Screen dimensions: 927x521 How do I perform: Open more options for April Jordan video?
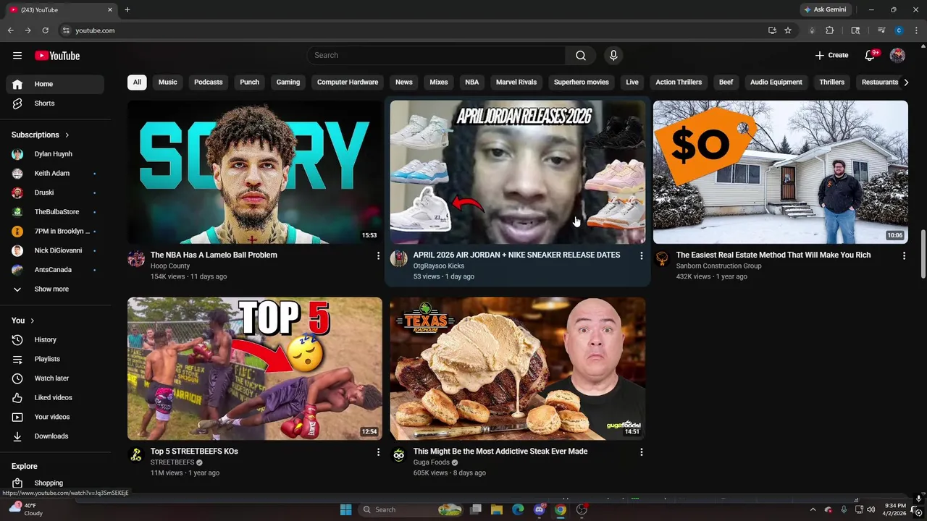tap(641, 255)
